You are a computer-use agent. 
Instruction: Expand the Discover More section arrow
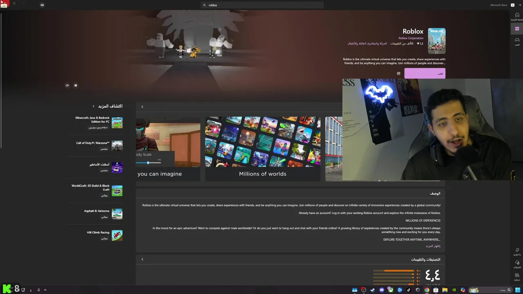tap(93, 106)
